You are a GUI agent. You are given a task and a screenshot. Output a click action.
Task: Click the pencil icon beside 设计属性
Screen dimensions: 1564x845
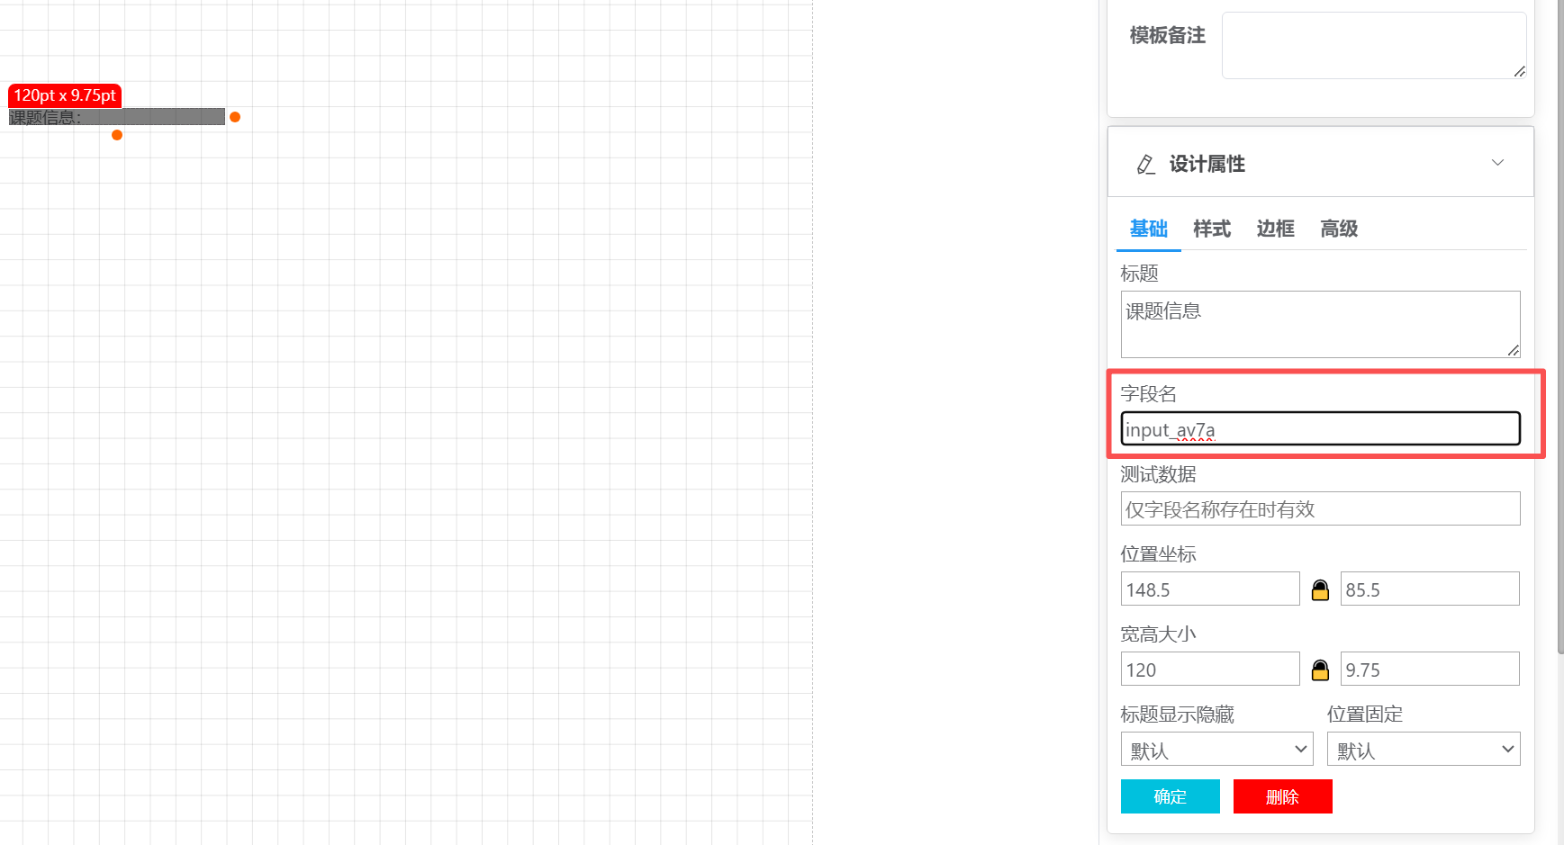(1145, 164)
